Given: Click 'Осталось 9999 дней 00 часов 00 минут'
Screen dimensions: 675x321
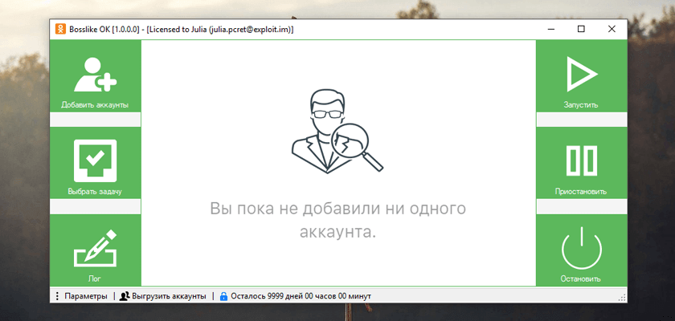Looking at the screenshot, I should pos(301,296).
